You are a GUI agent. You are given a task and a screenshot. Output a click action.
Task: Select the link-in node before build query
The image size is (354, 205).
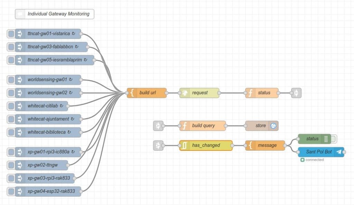(158, 126)
